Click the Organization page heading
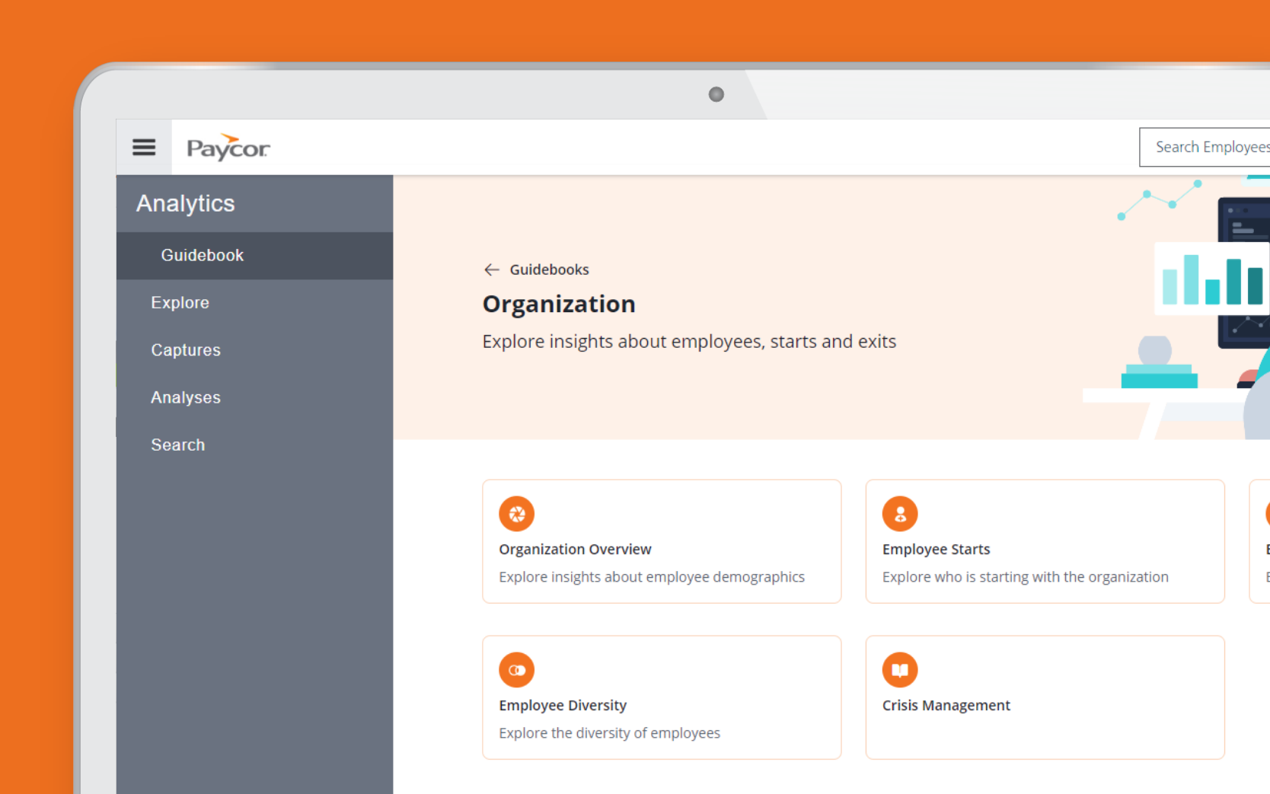Image resolution: width=1270 pixels, height=794 pixels. point(559,304)
